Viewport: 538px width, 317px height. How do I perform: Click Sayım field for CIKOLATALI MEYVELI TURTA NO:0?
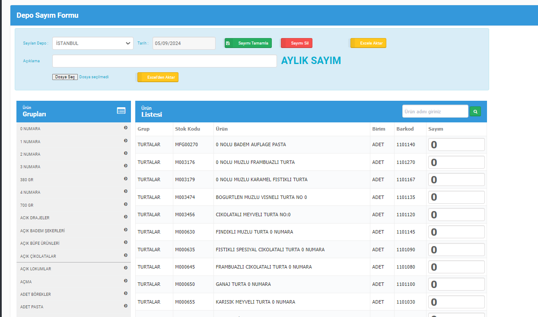click(456, 215)
